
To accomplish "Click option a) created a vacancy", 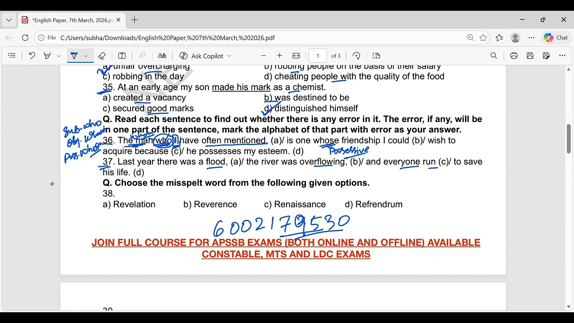I will click(144, 98).
